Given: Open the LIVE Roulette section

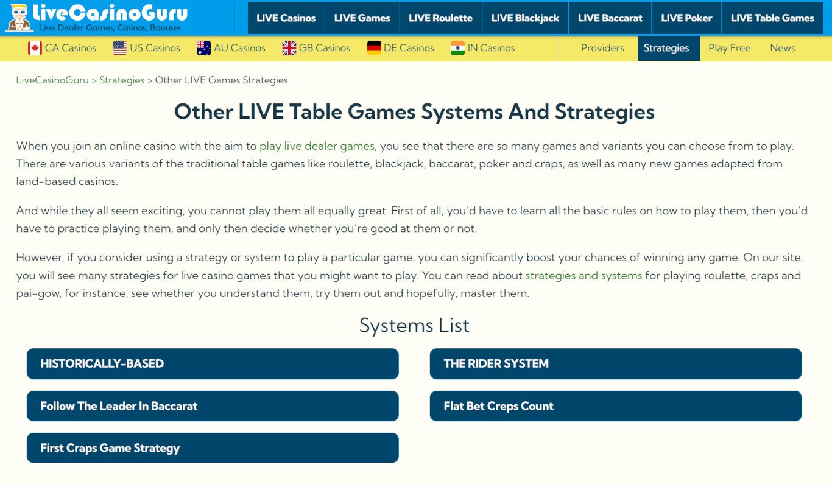Looking at the screenshot, I should tap(440, 18).
